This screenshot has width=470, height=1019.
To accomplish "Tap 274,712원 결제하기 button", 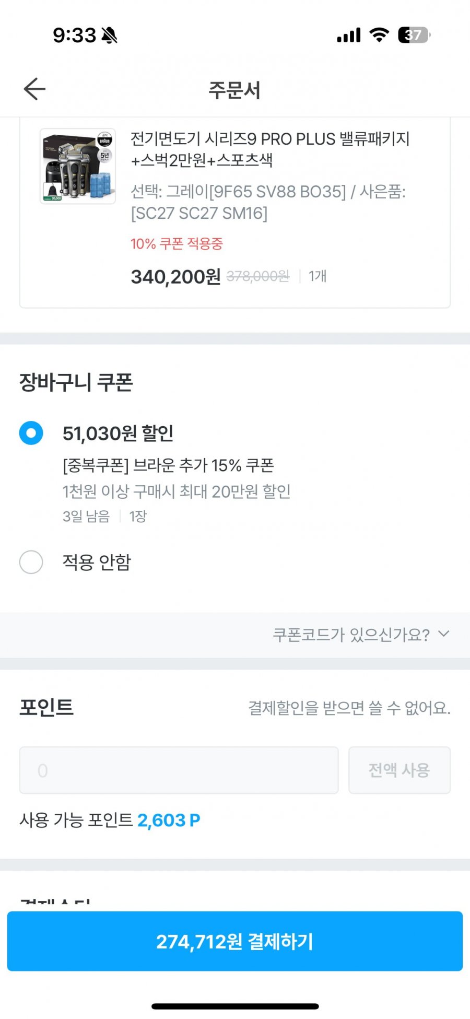I will pos(235,941).
